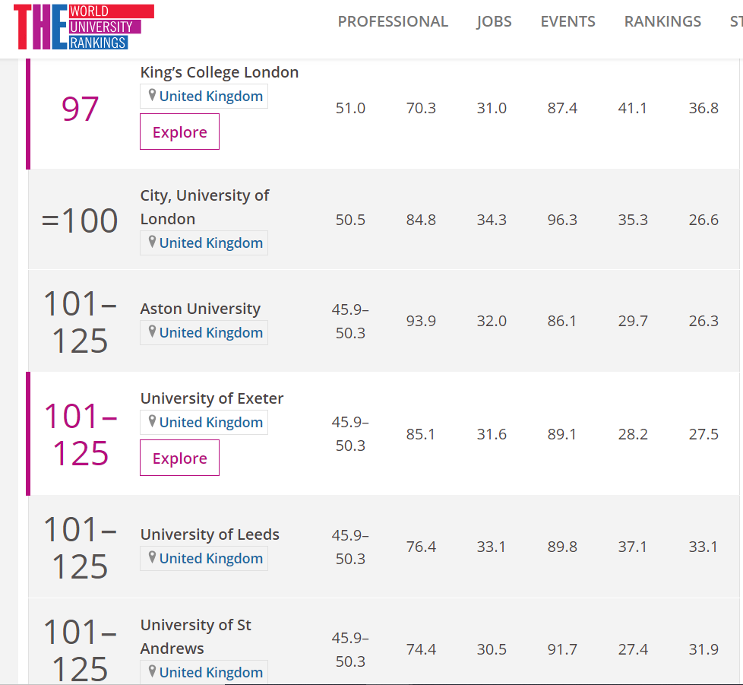The height and width of the screenshot is (685, 743).
Task: Click location pin icon in University of Exeter row
Action: click(152, 422)
